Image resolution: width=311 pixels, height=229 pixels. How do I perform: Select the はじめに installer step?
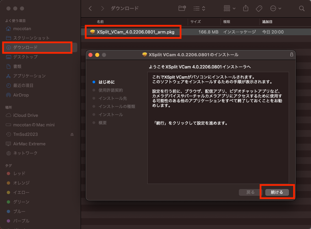107,82
